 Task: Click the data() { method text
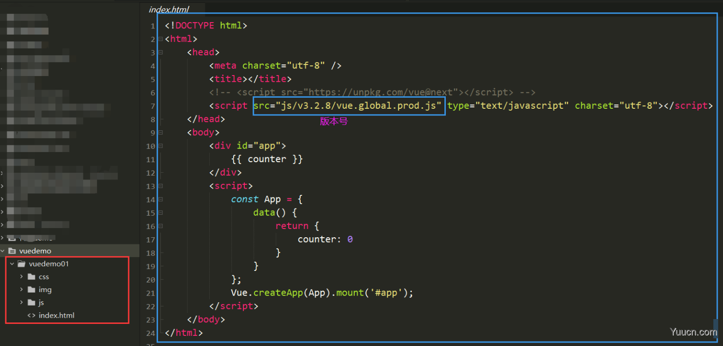275,213
